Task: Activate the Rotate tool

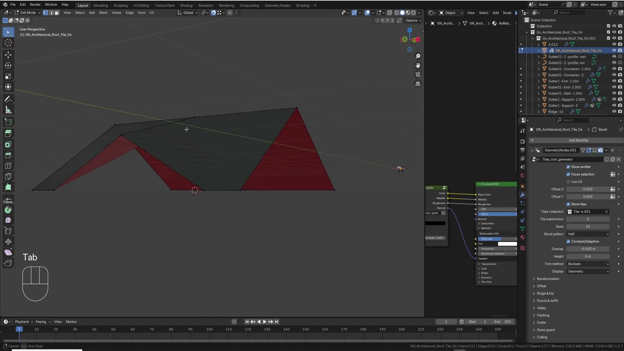Action: (8, 65)
